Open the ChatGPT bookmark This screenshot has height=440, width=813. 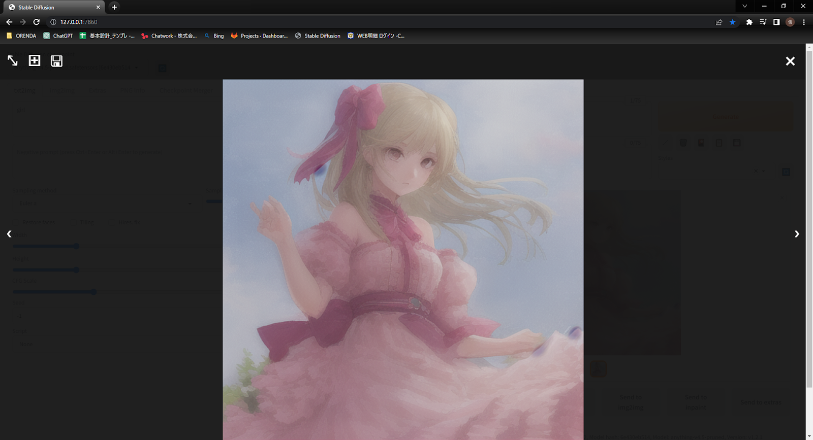point(58,36)
